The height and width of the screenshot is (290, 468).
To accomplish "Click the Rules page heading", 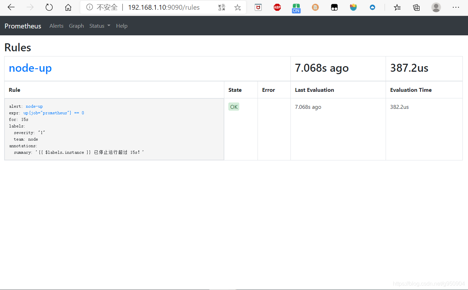I will (x=18, y=47).
